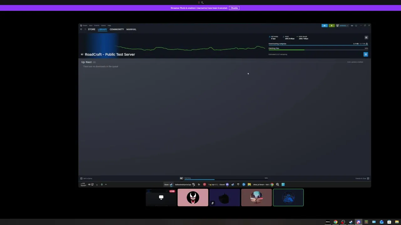Image resolution: width=401 pixels, height=225 pixels.
Task: Click the Chrome icon in Windows taskbar
Action: point(336,222)
